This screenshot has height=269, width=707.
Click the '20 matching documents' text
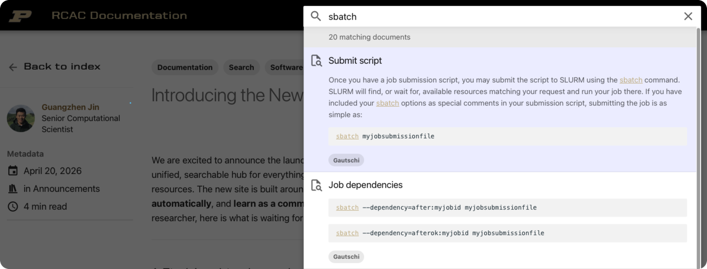click(369, 37)
